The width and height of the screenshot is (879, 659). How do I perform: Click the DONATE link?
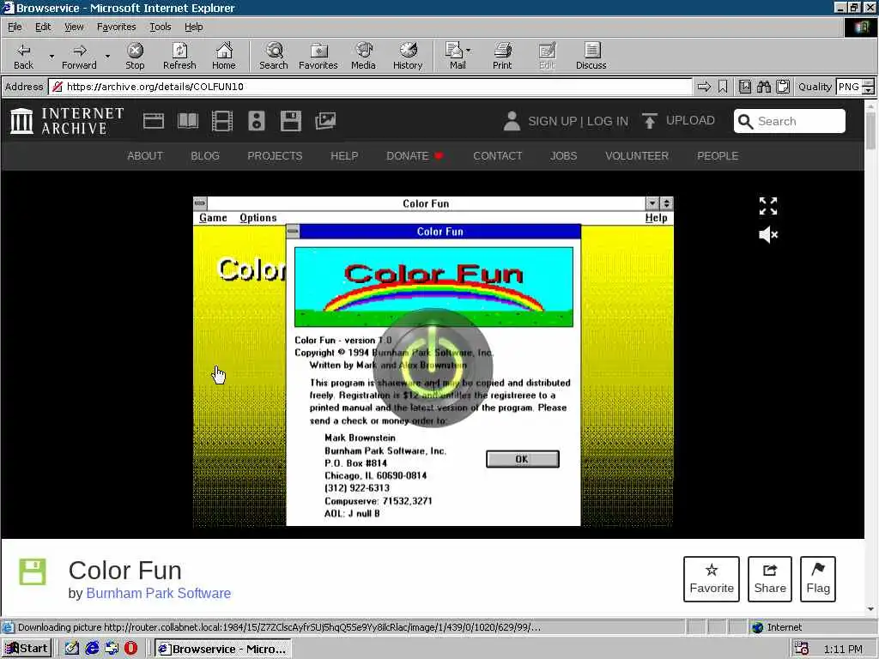415,156
